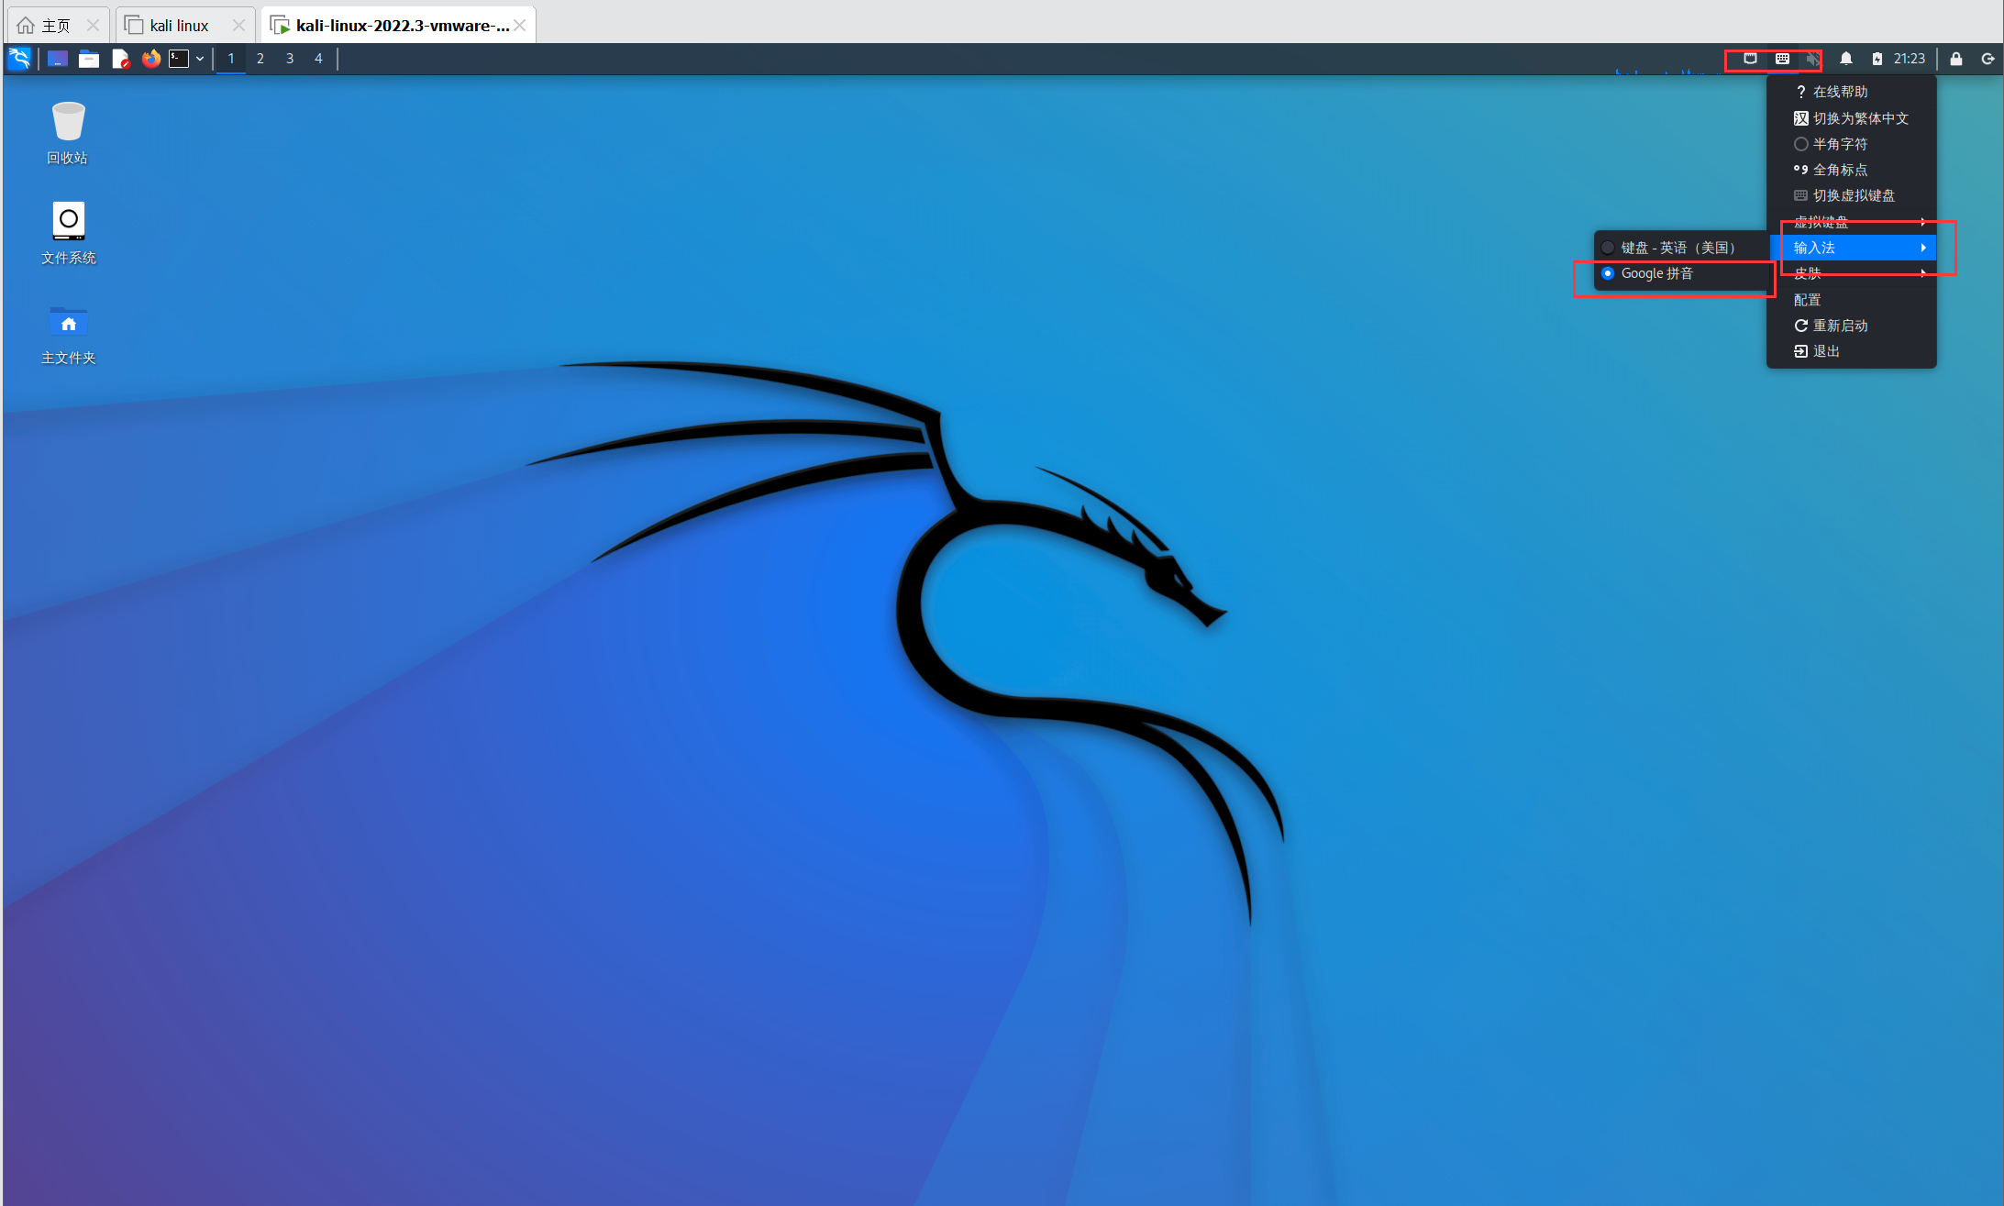Open the terminal emulator launcher

click(179, 59)
